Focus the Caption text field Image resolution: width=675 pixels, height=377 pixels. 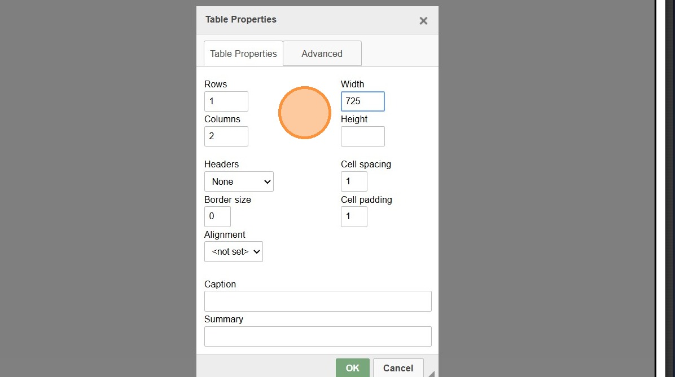(x=318, y=301)
